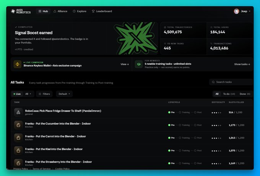This screenshot has width=260, height=176.
Task: Click the Kiwi task kitchen icon
Action: (18, 150)
